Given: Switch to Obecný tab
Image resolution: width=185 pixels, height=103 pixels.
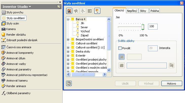Looking at the screenshot, I should [119, 10].
